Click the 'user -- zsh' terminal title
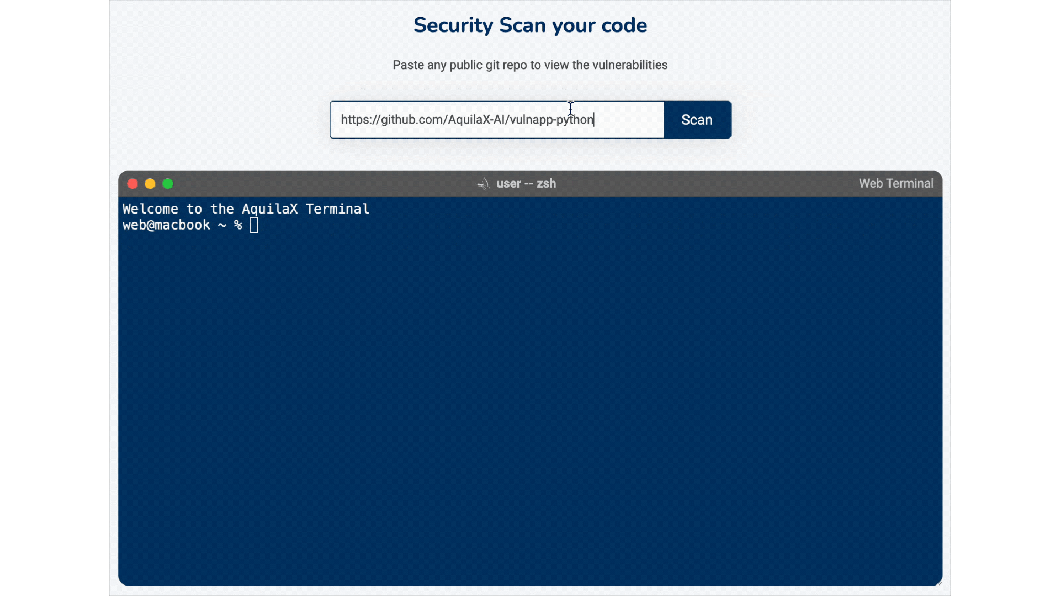 coord(526,184)
